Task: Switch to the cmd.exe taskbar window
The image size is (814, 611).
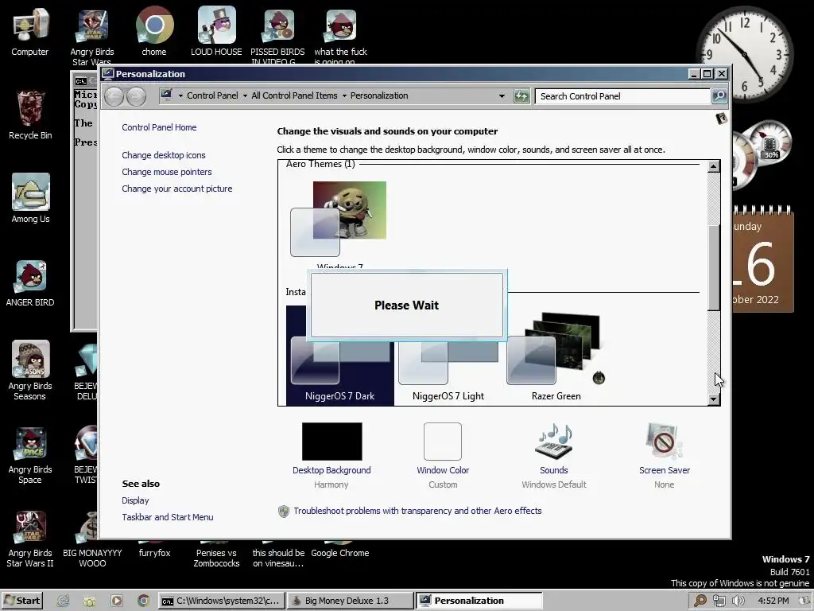Action: pos(221,601)
